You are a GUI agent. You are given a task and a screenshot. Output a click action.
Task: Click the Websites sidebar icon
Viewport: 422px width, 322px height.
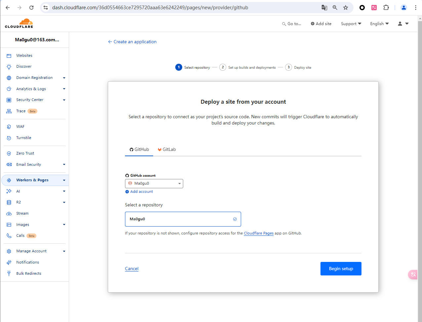9,56
